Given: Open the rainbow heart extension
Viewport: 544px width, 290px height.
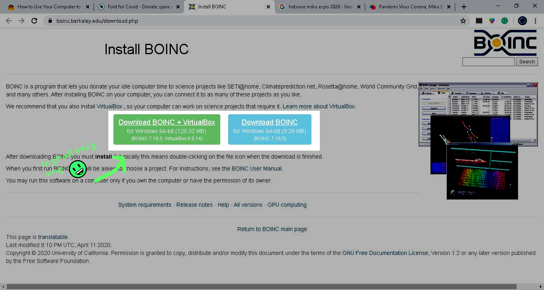Looking at the screenshot, I should pyautogui.click(x=492, y=21).
